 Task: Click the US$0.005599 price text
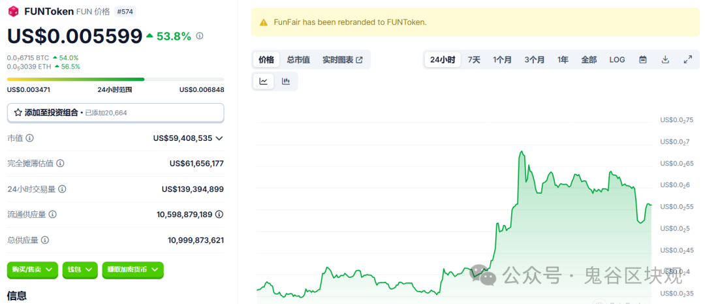74,36
